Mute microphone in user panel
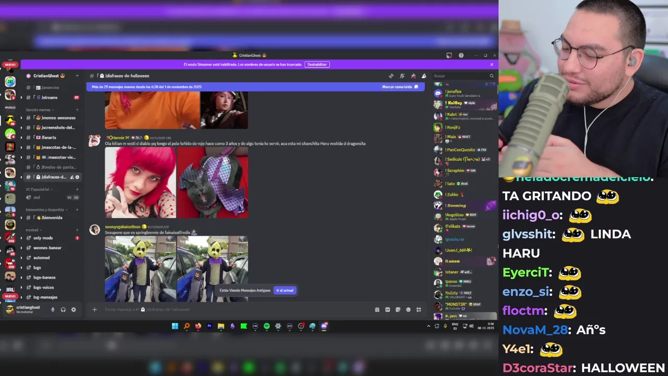 point(53,310)
